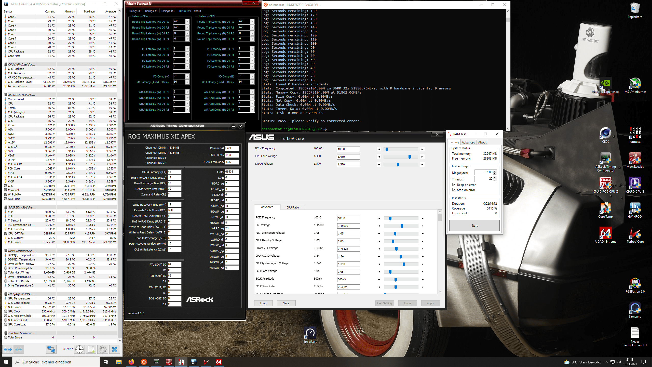Open GeForce Experience desktop icon
Screen dimensions: 652x367
tap(605, 86)
